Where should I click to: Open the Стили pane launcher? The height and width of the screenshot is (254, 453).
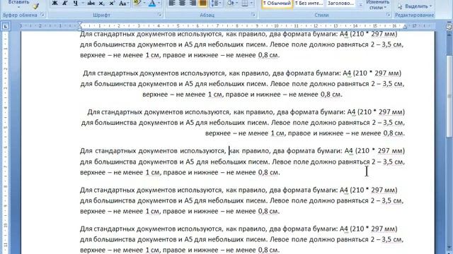tap(388, 15)
